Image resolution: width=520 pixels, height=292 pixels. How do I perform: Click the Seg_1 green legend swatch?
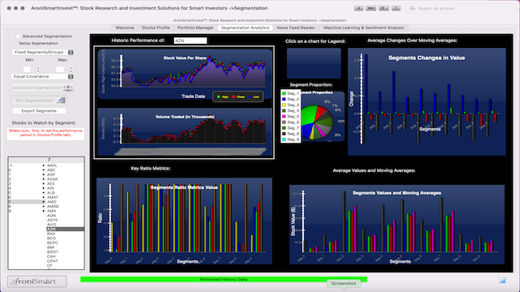[284, 93]
